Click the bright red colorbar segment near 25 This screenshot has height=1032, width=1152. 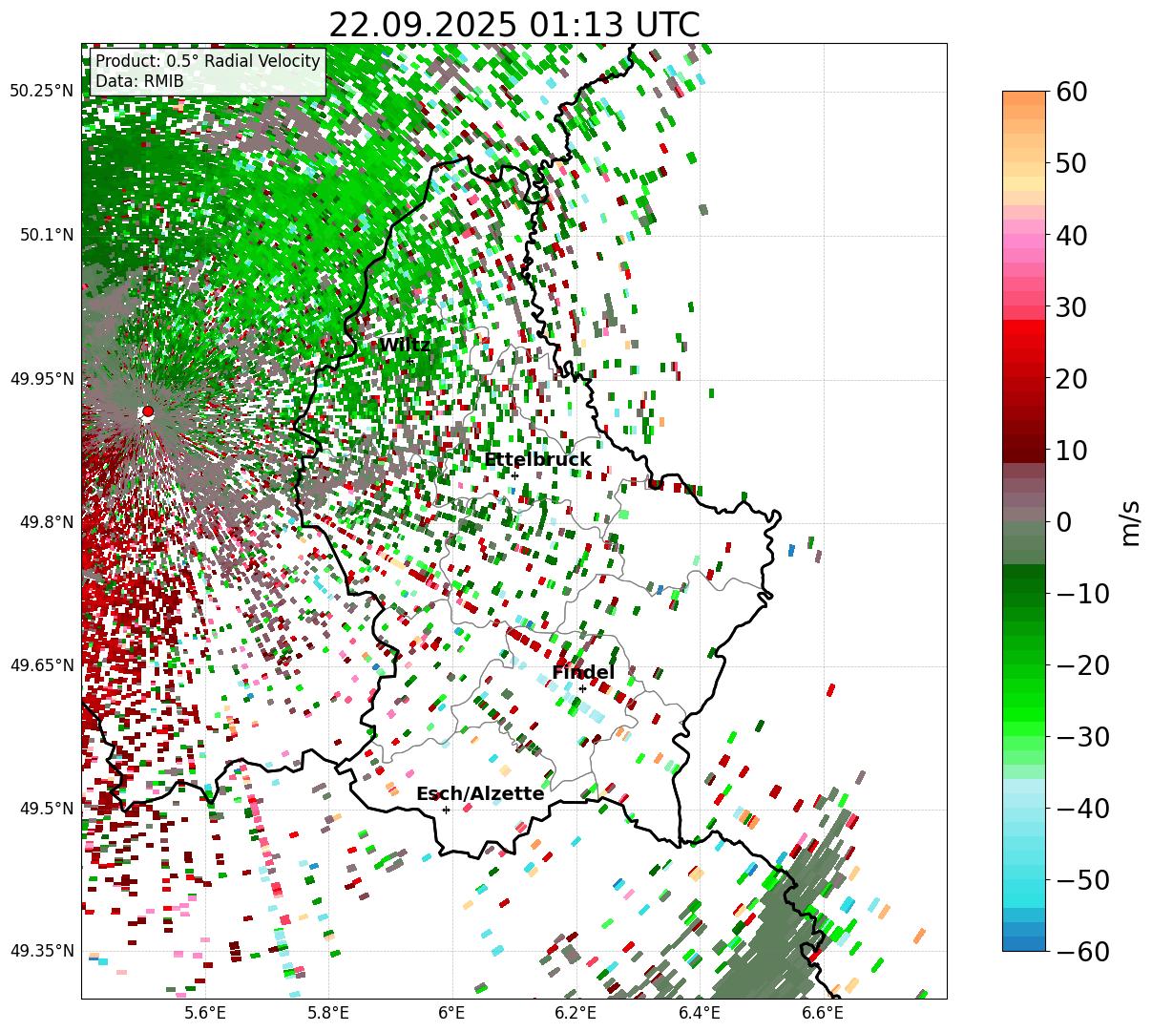pyautogui.click(x=1024, y=342)
